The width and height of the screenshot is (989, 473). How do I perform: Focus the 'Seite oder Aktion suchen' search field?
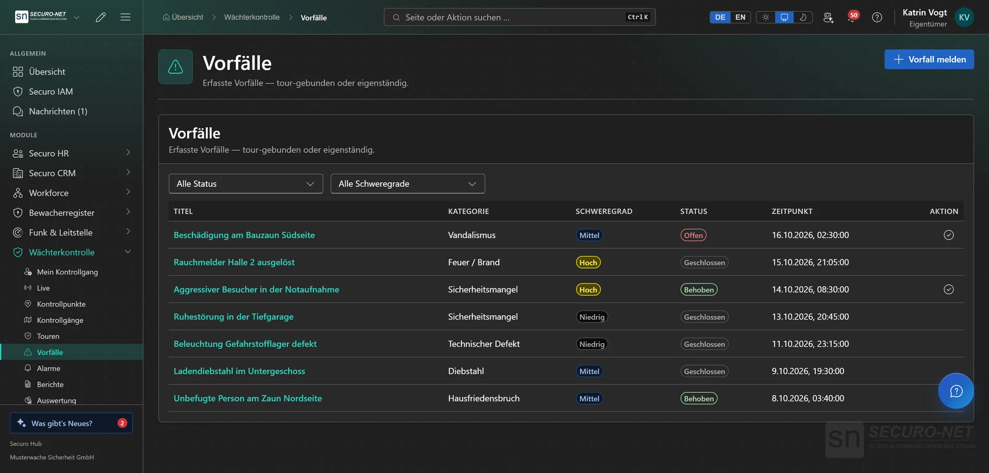(519, 17)
